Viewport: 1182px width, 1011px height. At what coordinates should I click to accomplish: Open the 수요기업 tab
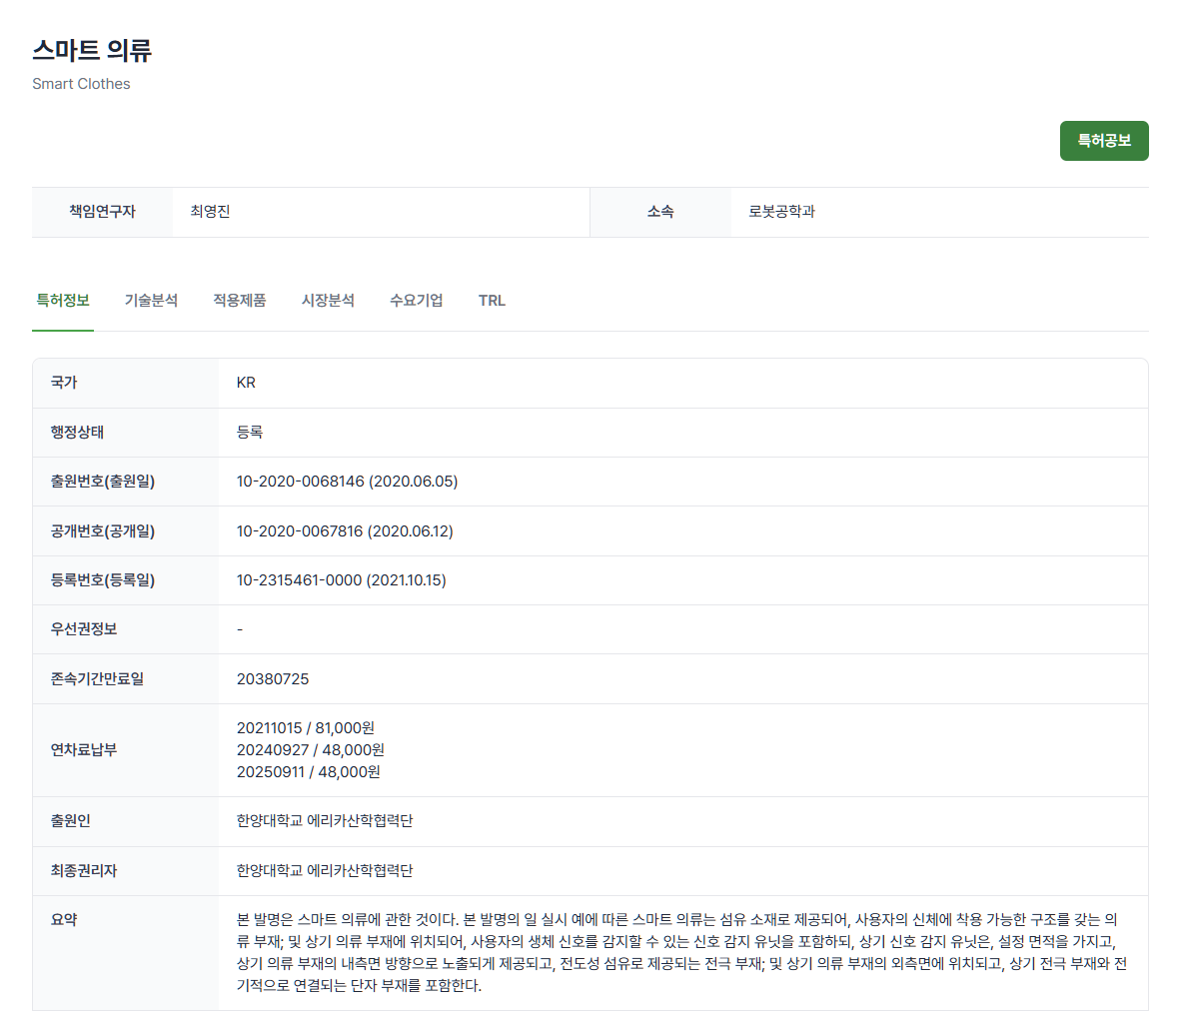[416, 300]
